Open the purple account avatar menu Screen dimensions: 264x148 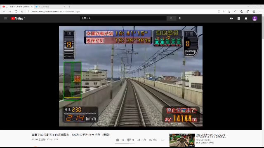pos(255,18)
